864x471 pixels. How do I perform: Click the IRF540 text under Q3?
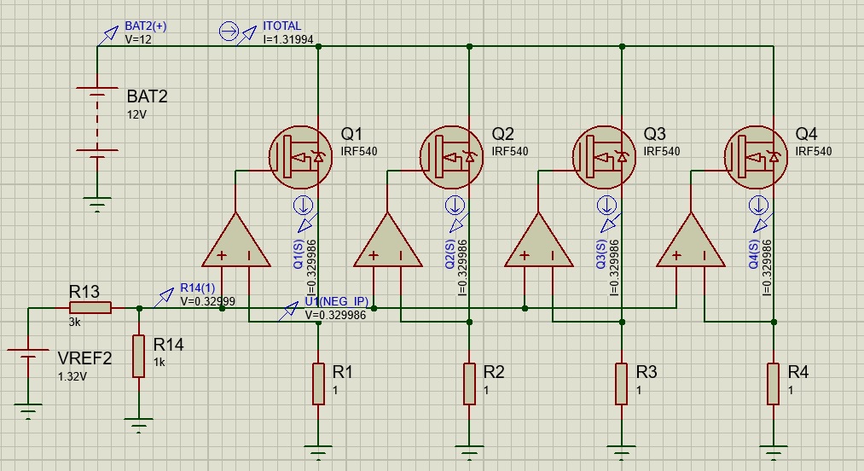pyautogui.click(x=662, y=151)
